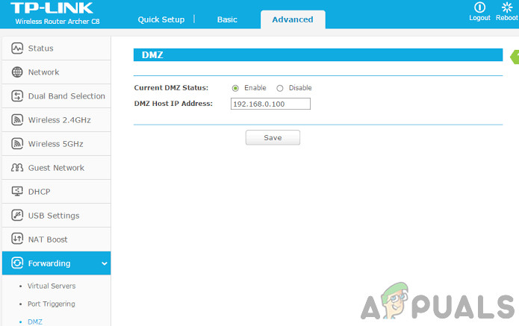Click the TP-LINK logo
Image resolution: width=519 pixels, height=326 pixels.
click(52, 8)
